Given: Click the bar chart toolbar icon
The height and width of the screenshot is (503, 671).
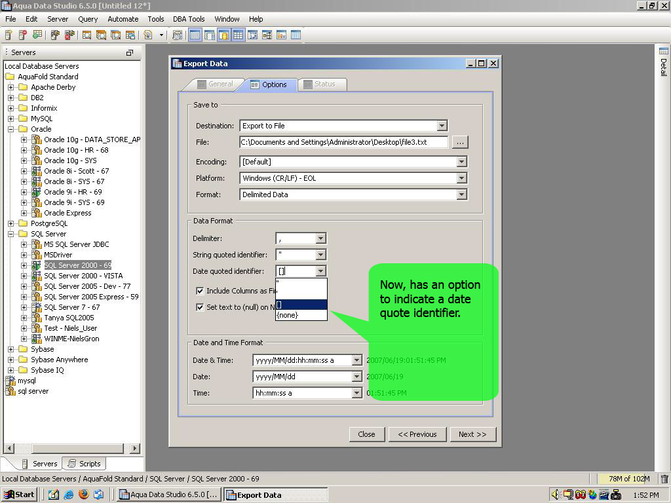Looking at the screenshot, I should (x=281, y=35).
